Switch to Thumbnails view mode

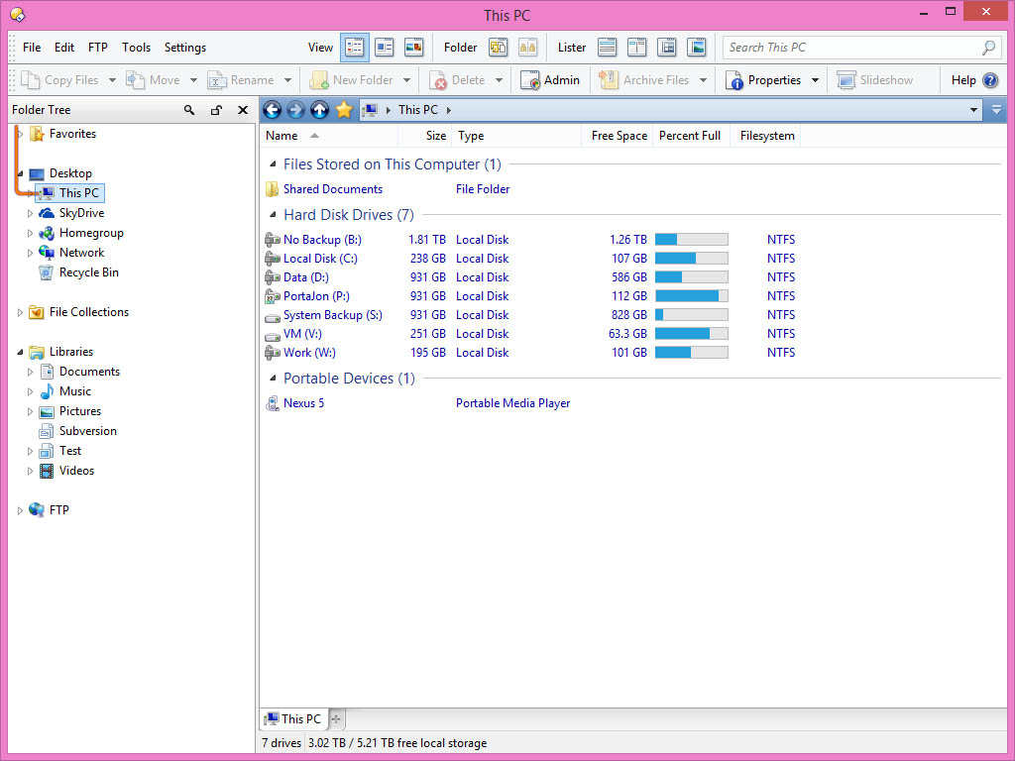pyautogui.click(x=414, y=47)
